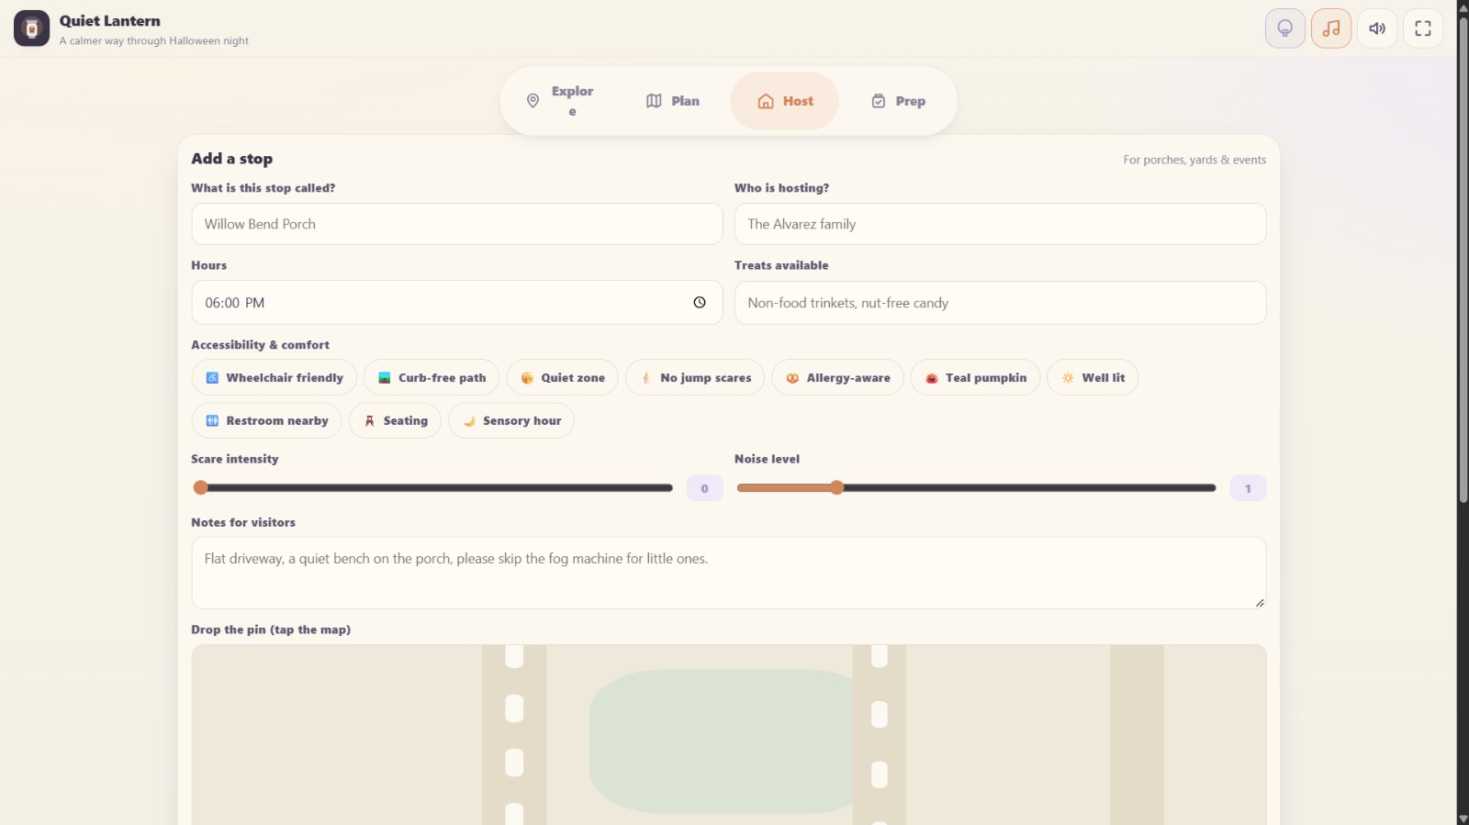The width and height of the screenshot is (1469, 825).
Task: Focus the Treats available field
Action: [1001, 303]
